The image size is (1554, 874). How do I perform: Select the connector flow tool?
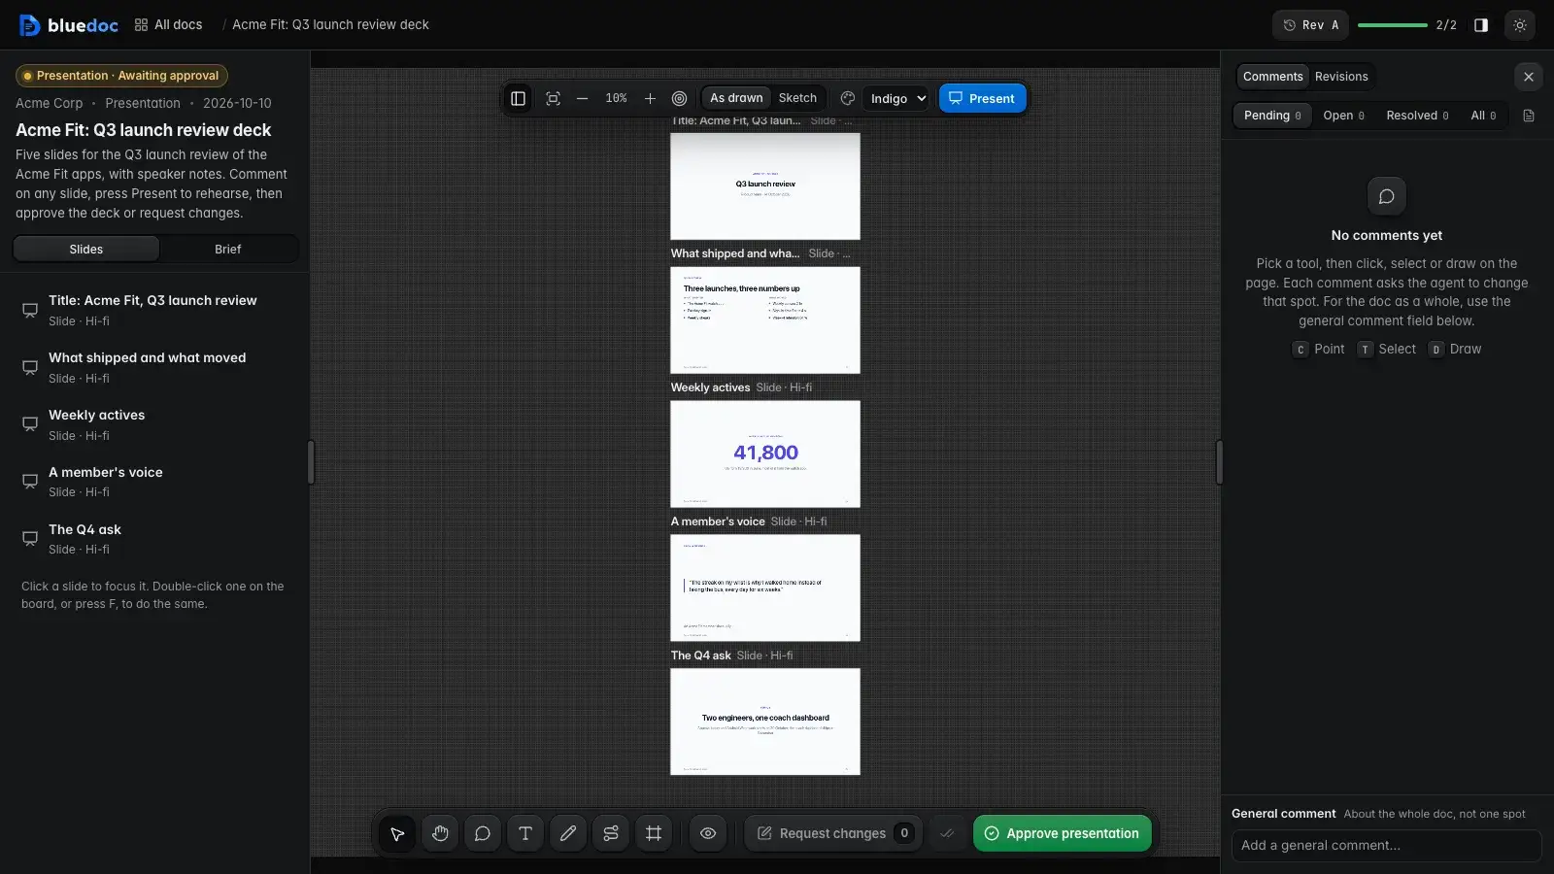[x=611, y=833]
